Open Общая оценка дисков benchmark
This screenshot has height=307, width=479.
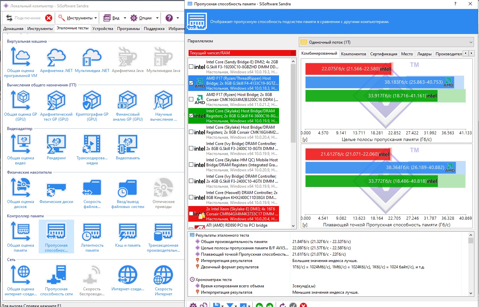pyautogui.click(x=20, y=193)
